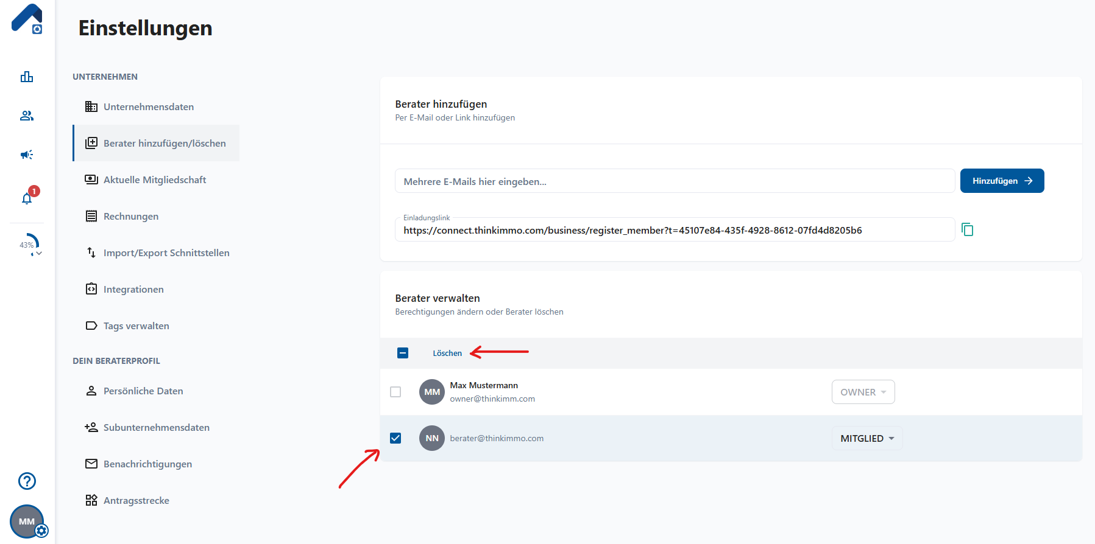Expand the 43% progress chevron
This screenshot has height=544, width=1095.
tap(39, 254)
